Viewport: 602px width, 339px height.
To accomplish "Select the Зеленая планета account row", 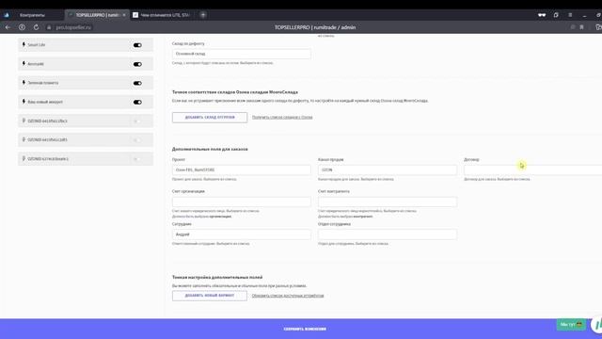I will click(x=86, y=83).
